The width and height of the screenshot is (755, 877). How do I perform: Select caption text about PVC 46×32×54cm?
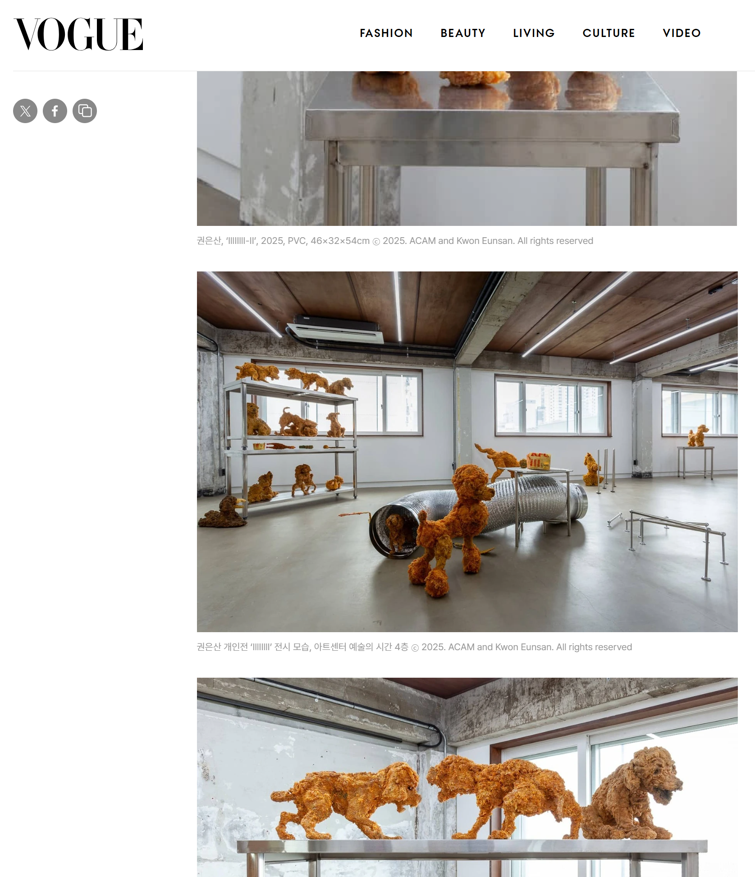click(395, 241)
